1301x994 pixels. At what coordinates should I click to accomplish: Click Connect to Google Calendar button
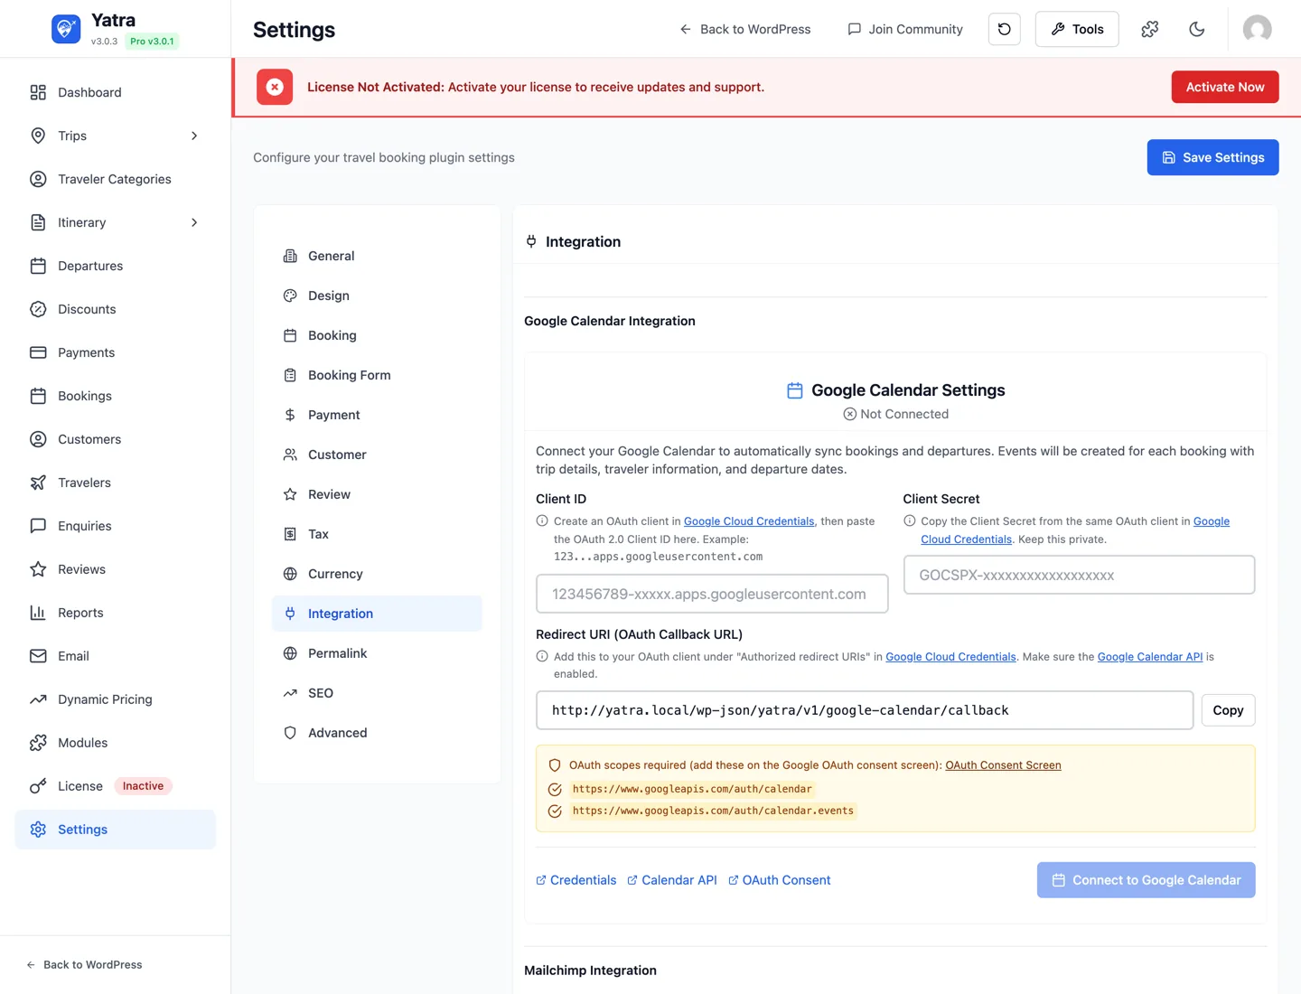tap(1146, 880)
